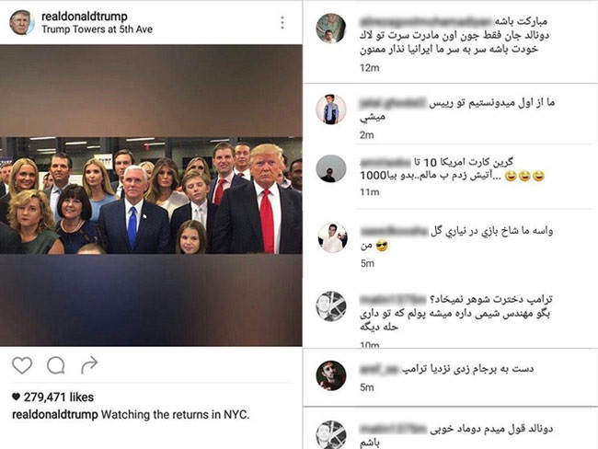This screenshot has height=449, width=598.
Task: Open avatar of first 5m commenter in white shirt
Action: coord(332,238)
